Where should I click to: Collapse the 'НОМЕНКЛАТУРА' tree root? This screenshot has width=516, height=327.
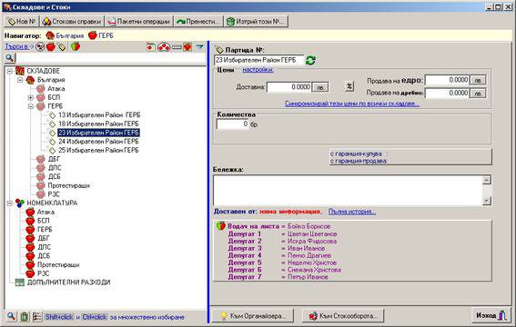(x=9, y=203)
